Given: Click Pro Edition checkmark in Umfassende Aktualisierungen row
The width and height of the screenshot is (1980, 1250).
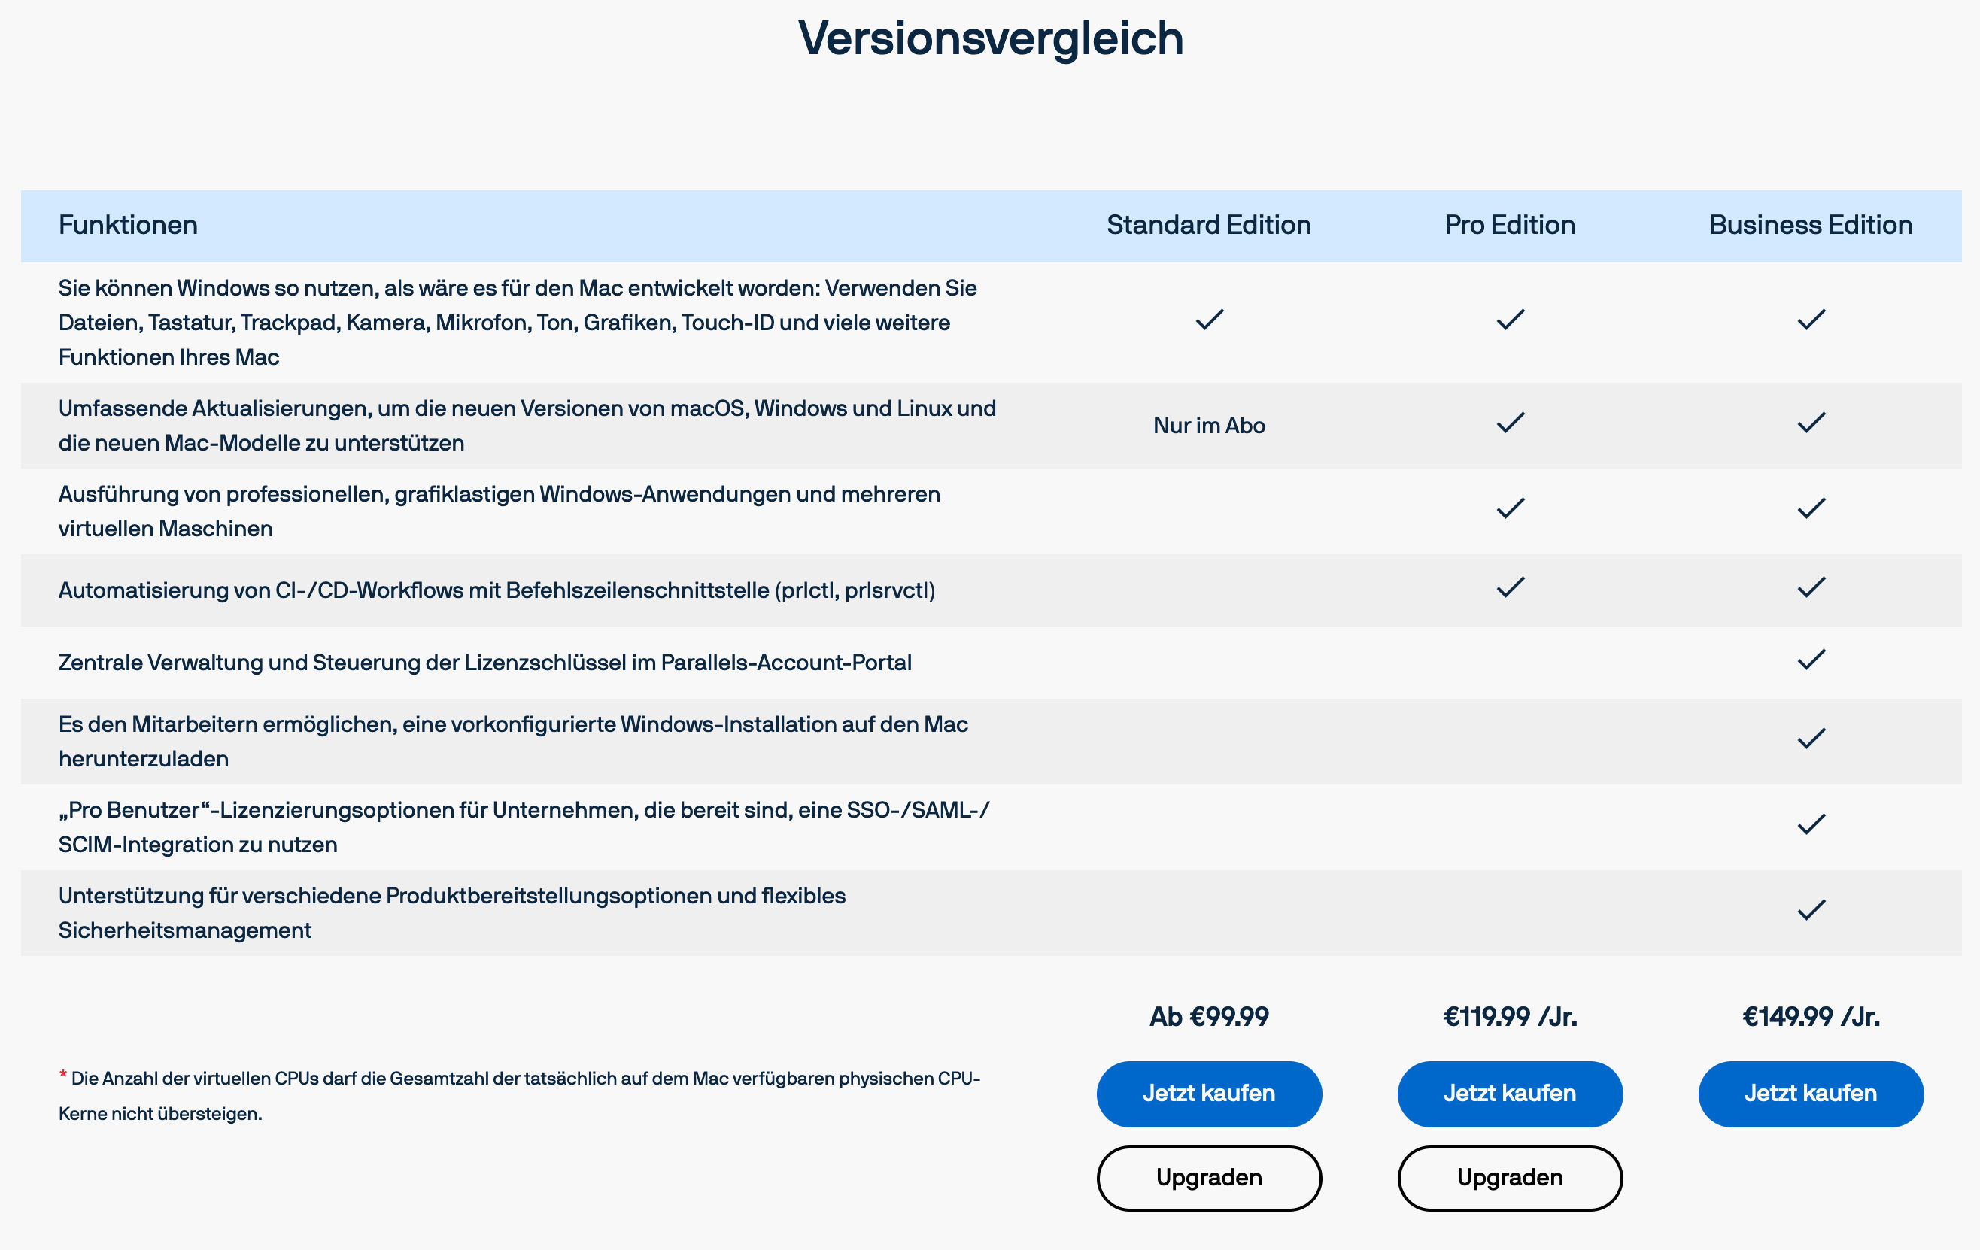Looking at the screenshot, I should [x=1511, y=423].
